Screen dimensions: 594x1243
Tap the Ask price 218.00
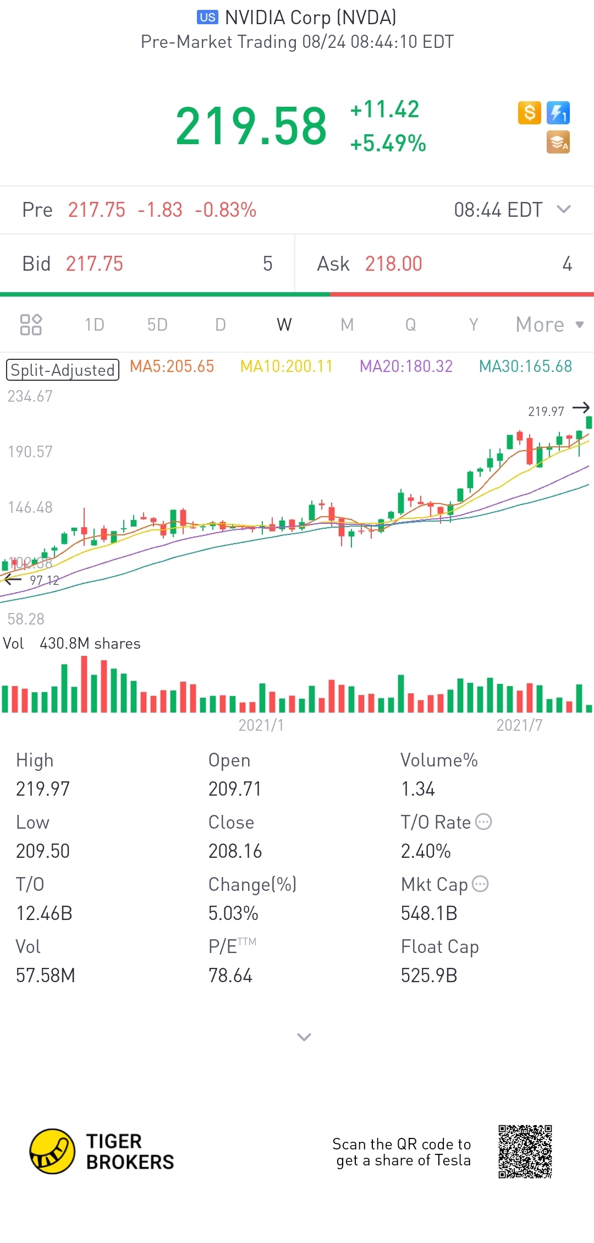pyautogui.click(x=394, y=264)
